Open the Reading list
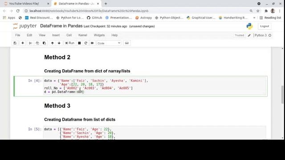Viewport: 285px width, 160px height. 270,18
